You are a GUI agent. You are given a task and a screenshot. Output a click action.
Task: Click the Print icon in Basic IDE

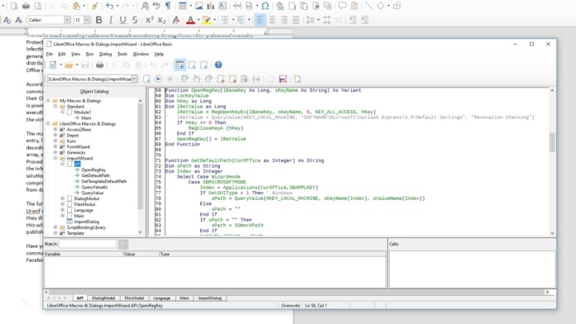tap(99, 65)
